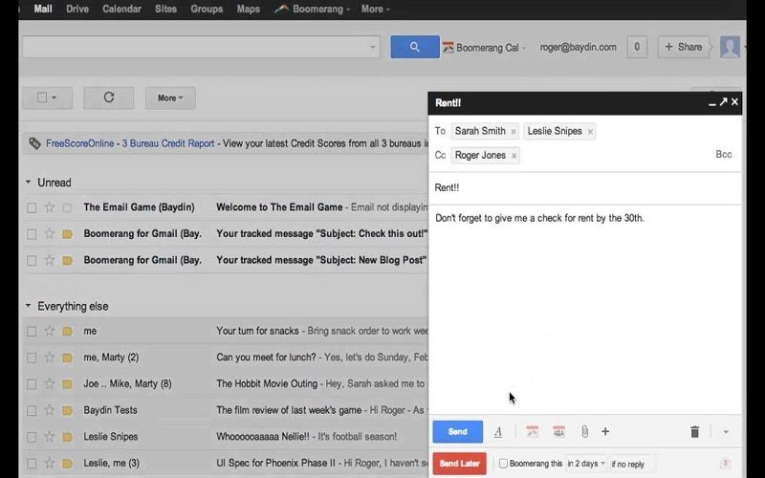Star the Baydin Tests message
The height and width of the screenshot is (478, 765).
coord(50,410)
